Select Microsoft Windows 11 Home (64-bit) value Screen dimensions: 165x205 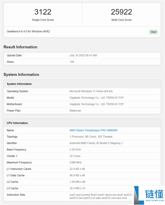[x=91, y=91]
